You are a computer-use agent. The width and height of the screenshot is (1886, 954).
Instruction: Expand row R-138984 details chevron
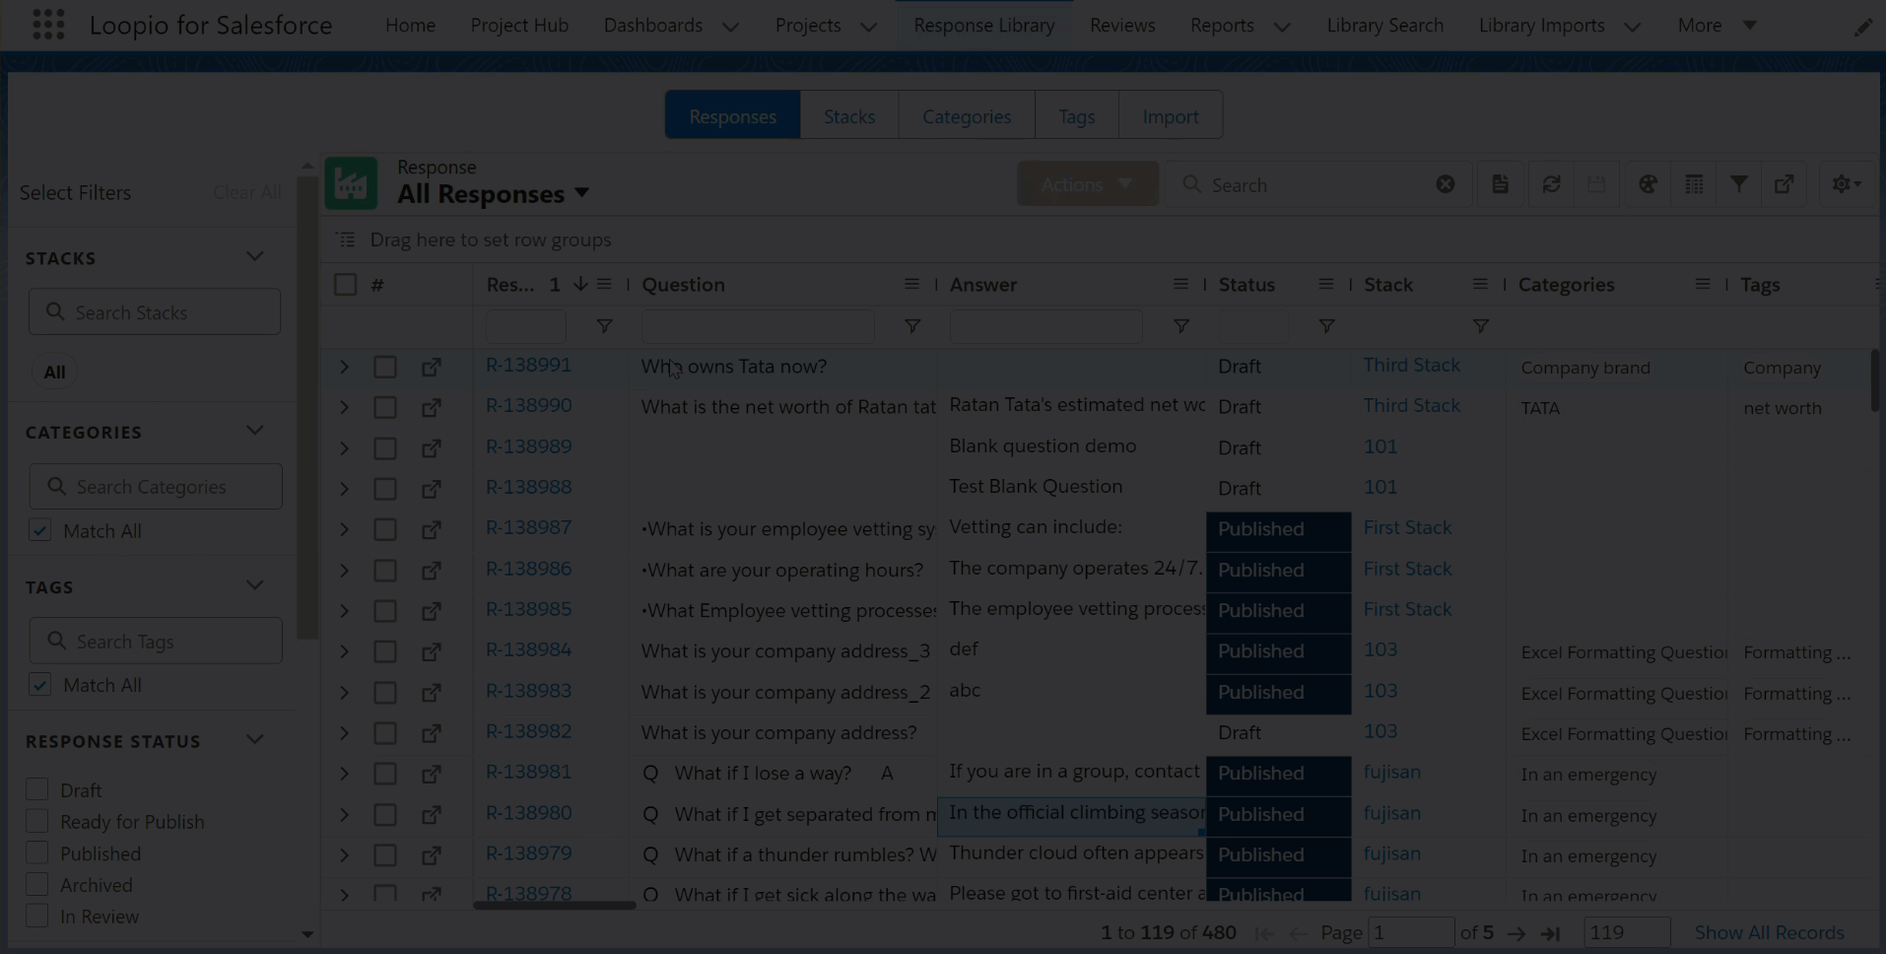pyautogui.click(x=344, y=651)
